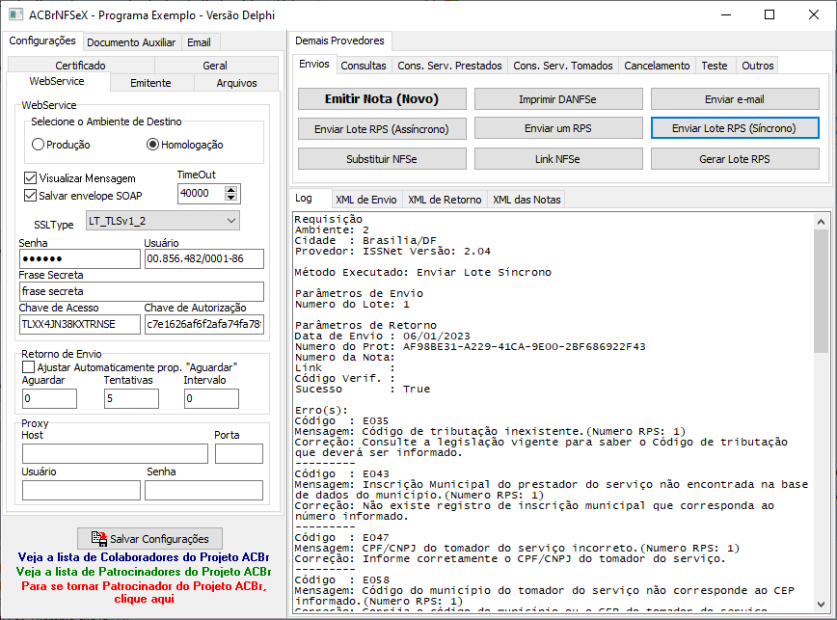The image size is (837, 620).
Task: Switch to the Consultas tab
Action: 364,66
